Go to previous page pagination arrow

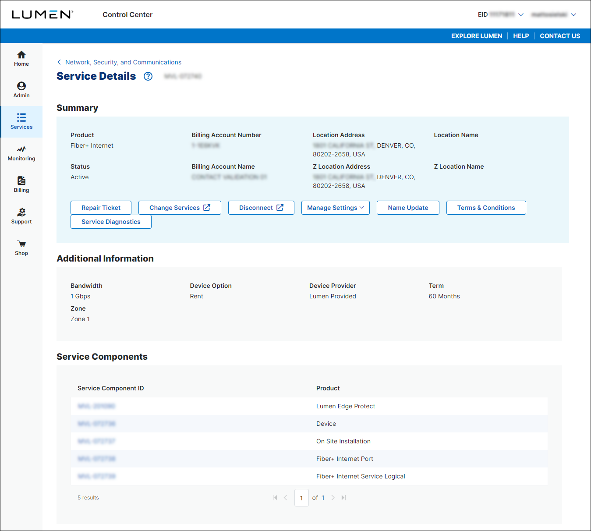[x=286, y=498]
